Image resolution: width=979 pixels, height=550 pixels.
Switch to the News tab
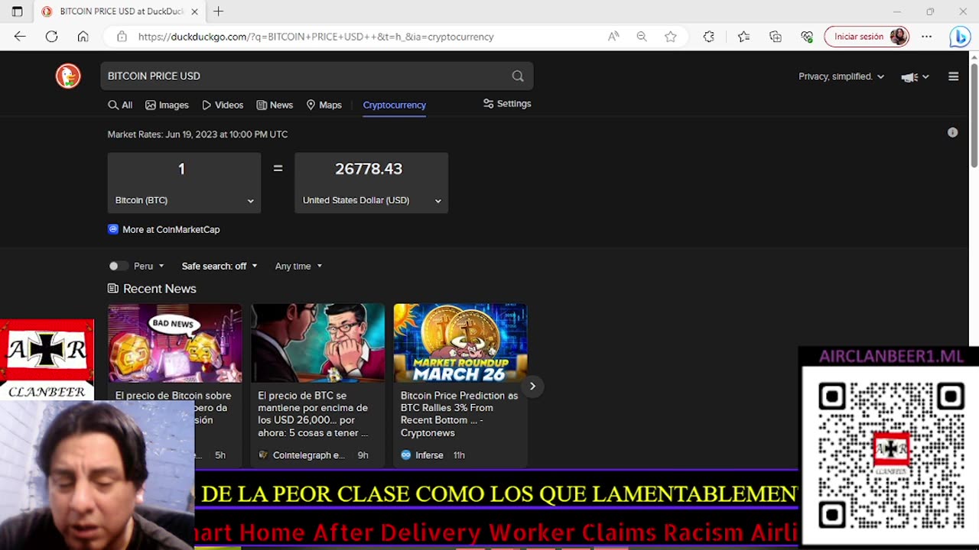pyautogui.click(x=275, y=105)
